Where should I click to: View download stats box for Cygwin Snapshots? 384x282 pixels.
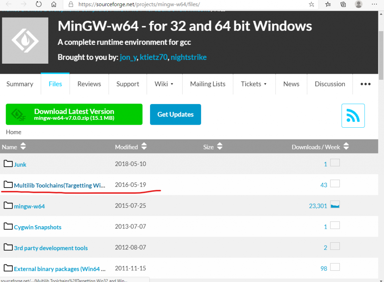tap(335, 225)
